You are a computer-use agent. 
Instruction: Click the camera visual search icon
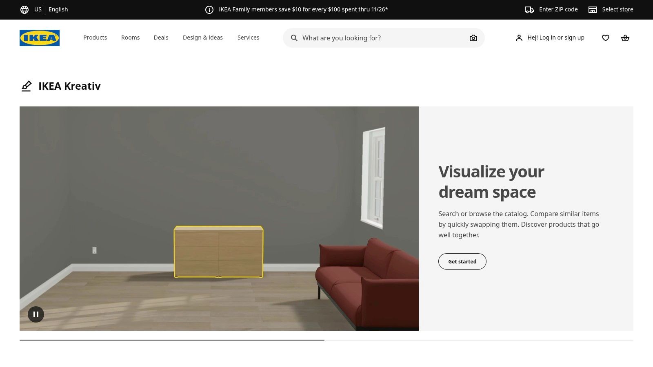473,38
